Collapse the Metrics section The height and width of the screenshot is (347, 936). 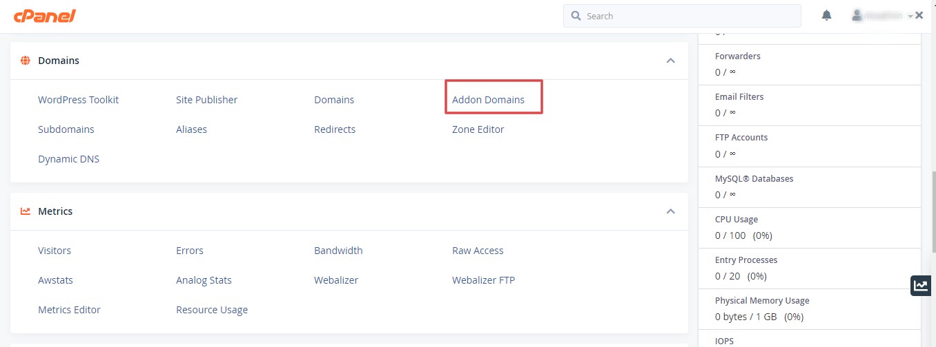coord(670,211)
